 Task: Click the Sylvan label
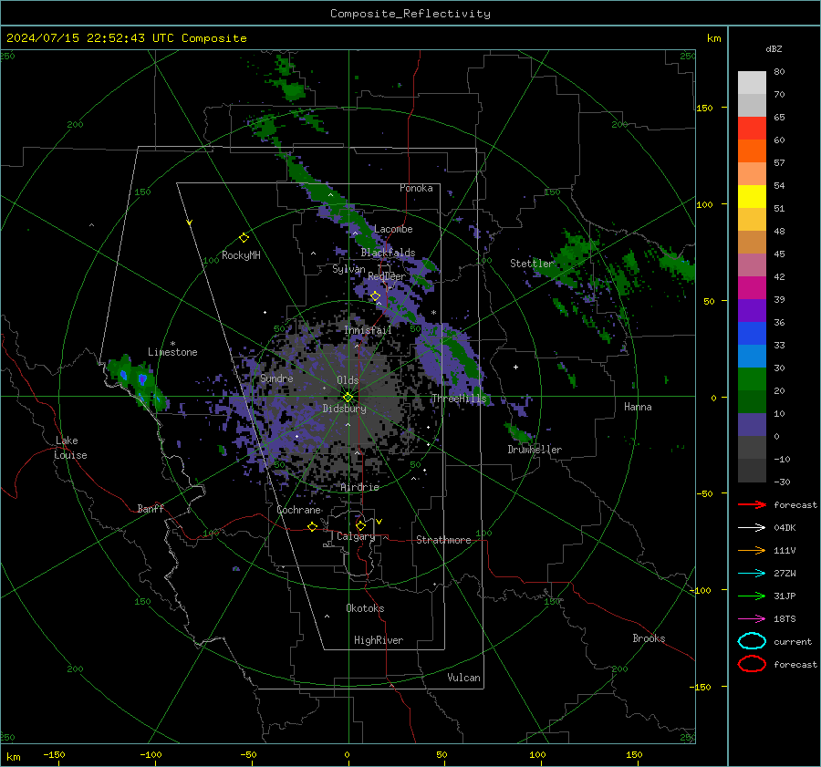pos(348,269)
